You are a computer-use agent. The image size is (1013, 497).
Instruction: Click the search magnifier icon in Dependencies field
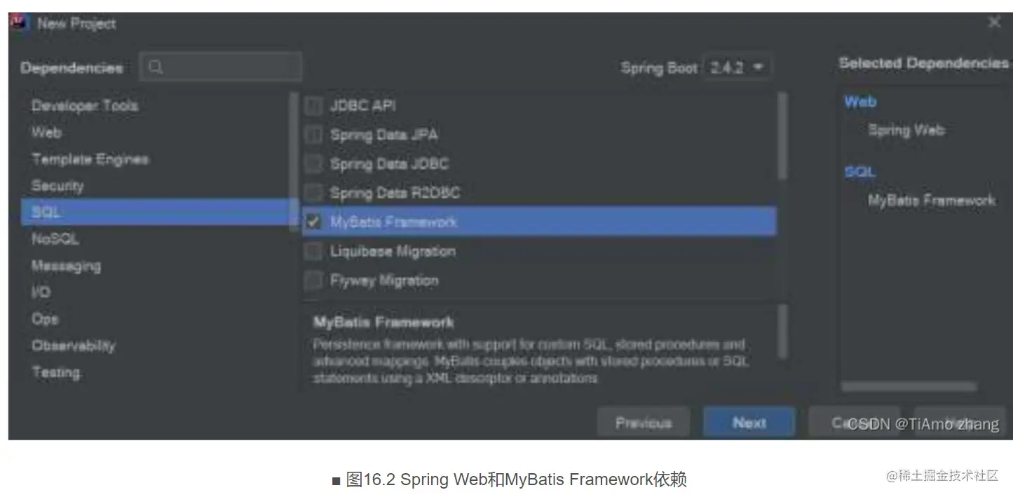[x=156, y=67]
